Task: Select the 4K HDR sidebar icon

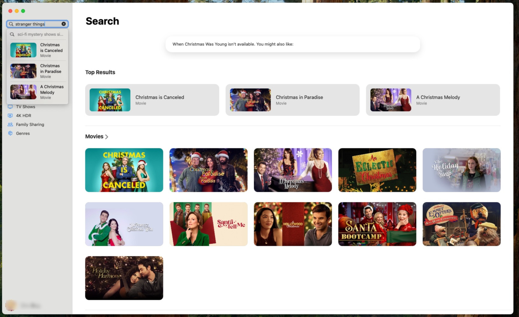Action: 11,116
